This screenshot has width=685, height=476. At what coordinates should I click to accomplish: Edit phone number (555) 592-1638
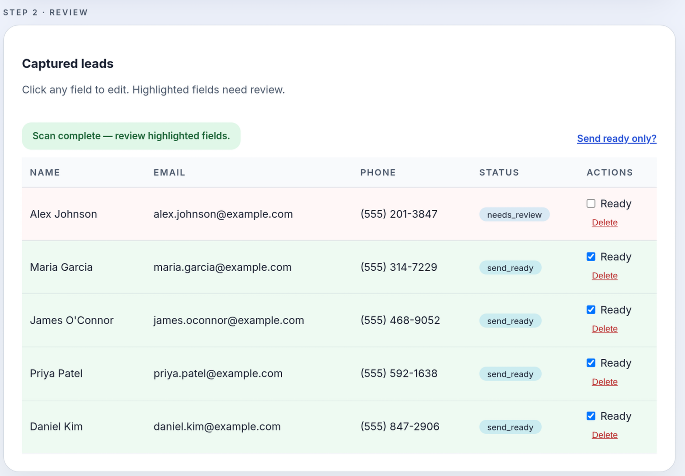(x=399, y=373)
